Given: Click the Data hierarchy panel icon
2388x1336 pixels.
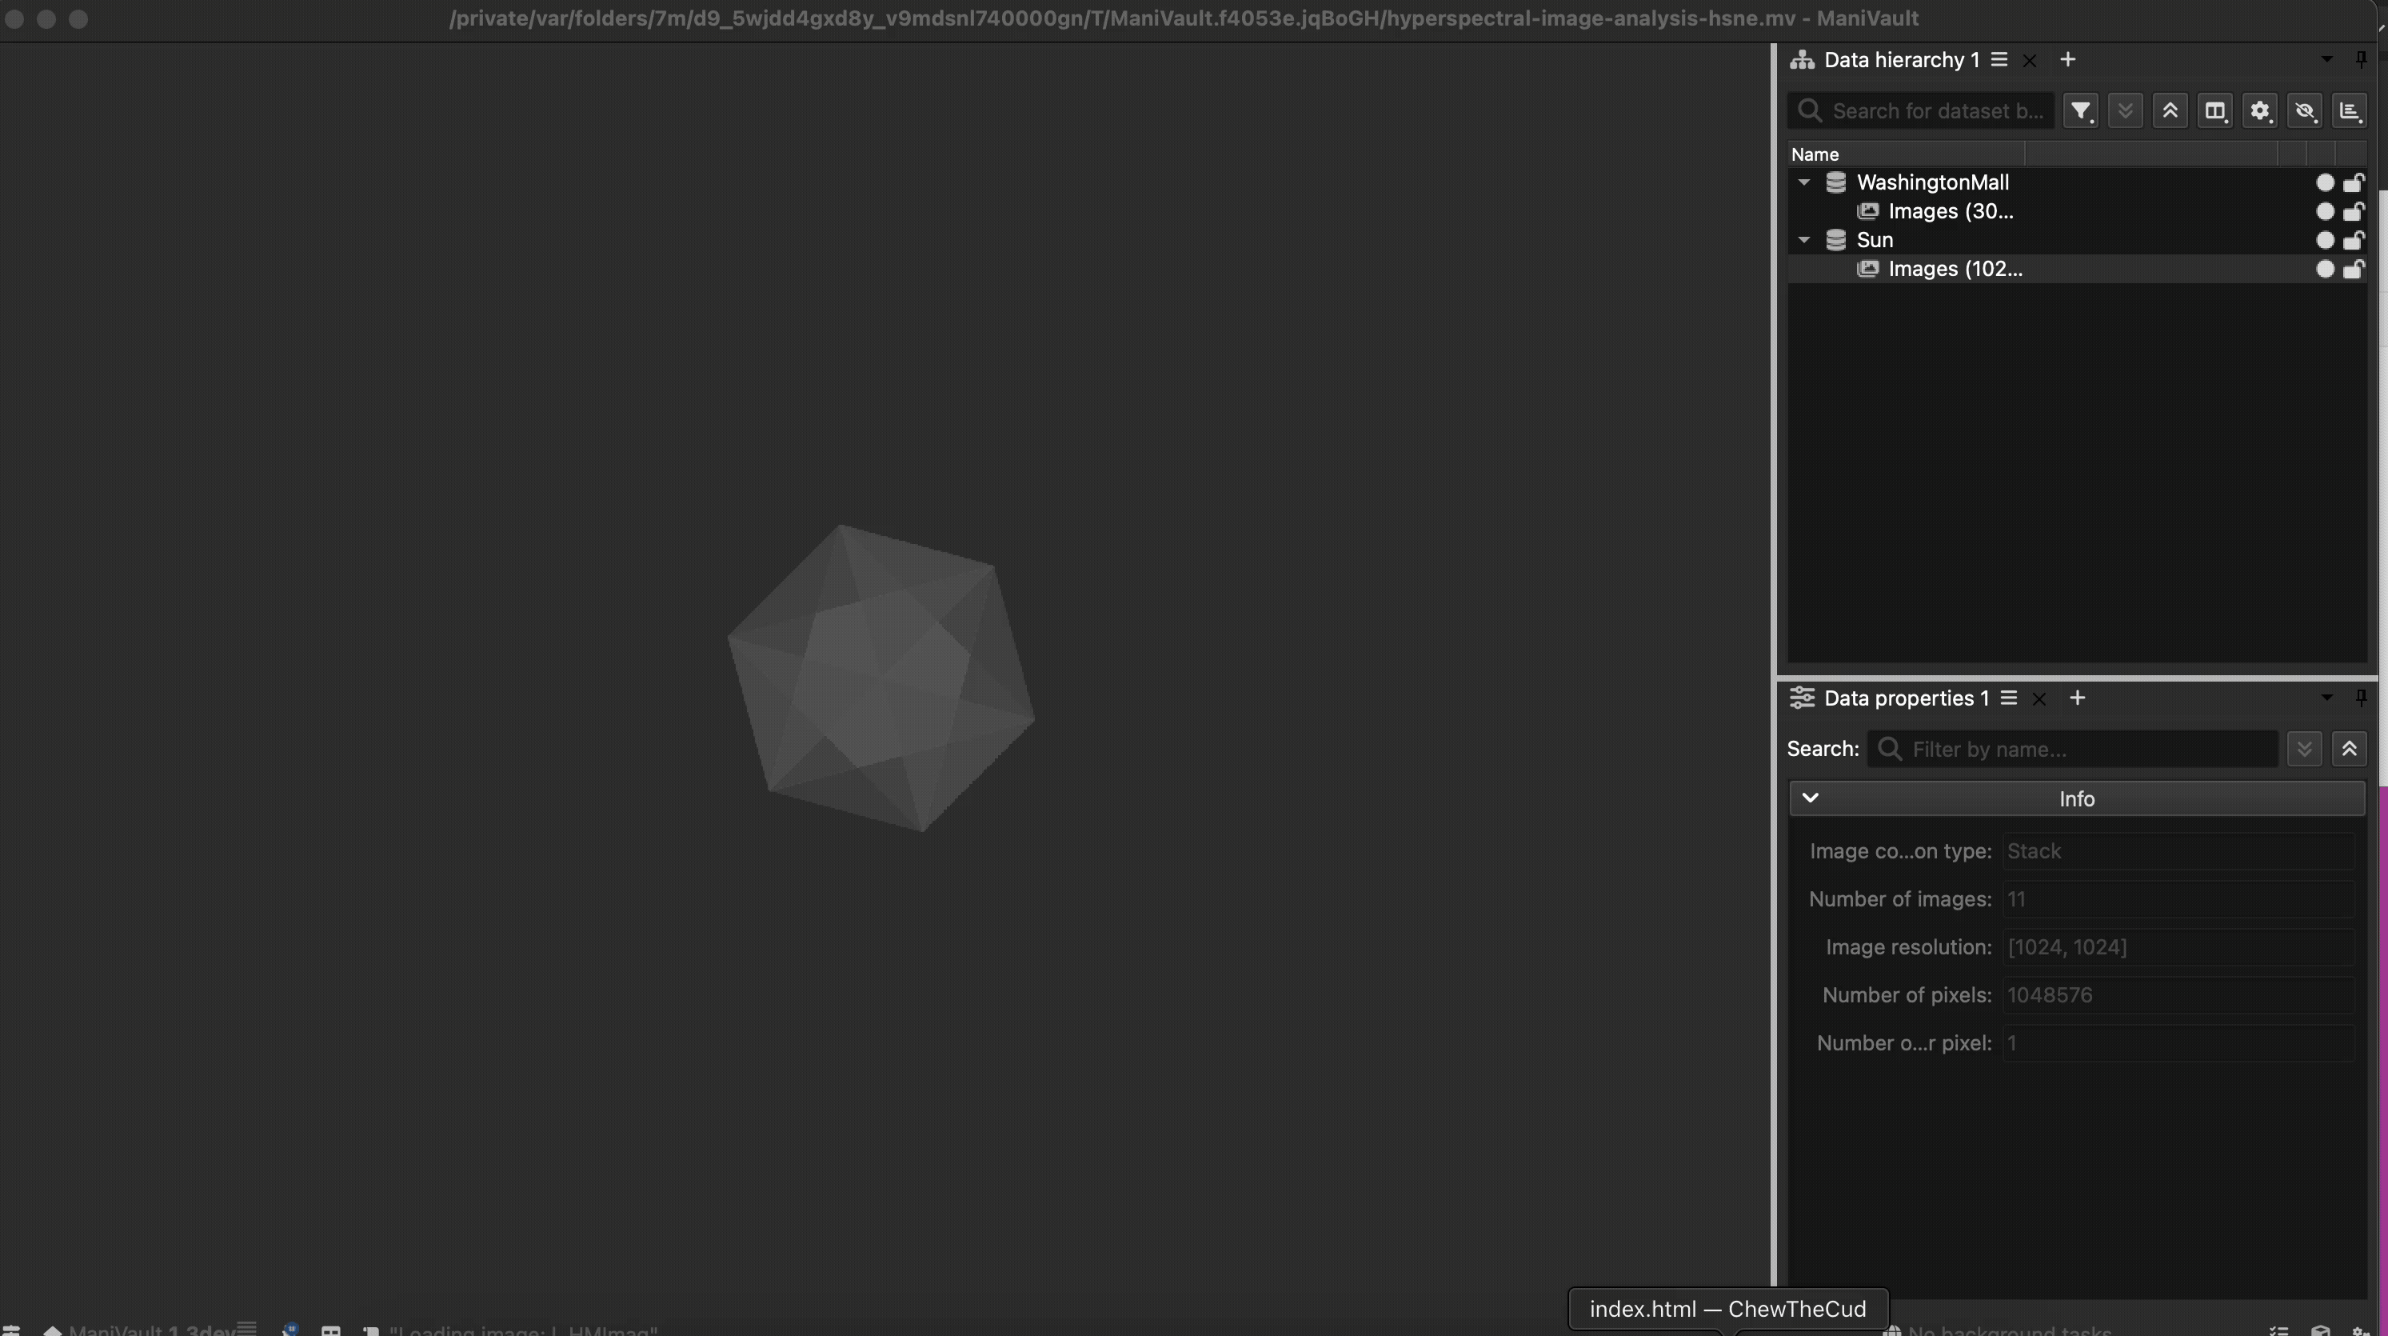Looking at the screenshot, I should (x=1802, y=58).
